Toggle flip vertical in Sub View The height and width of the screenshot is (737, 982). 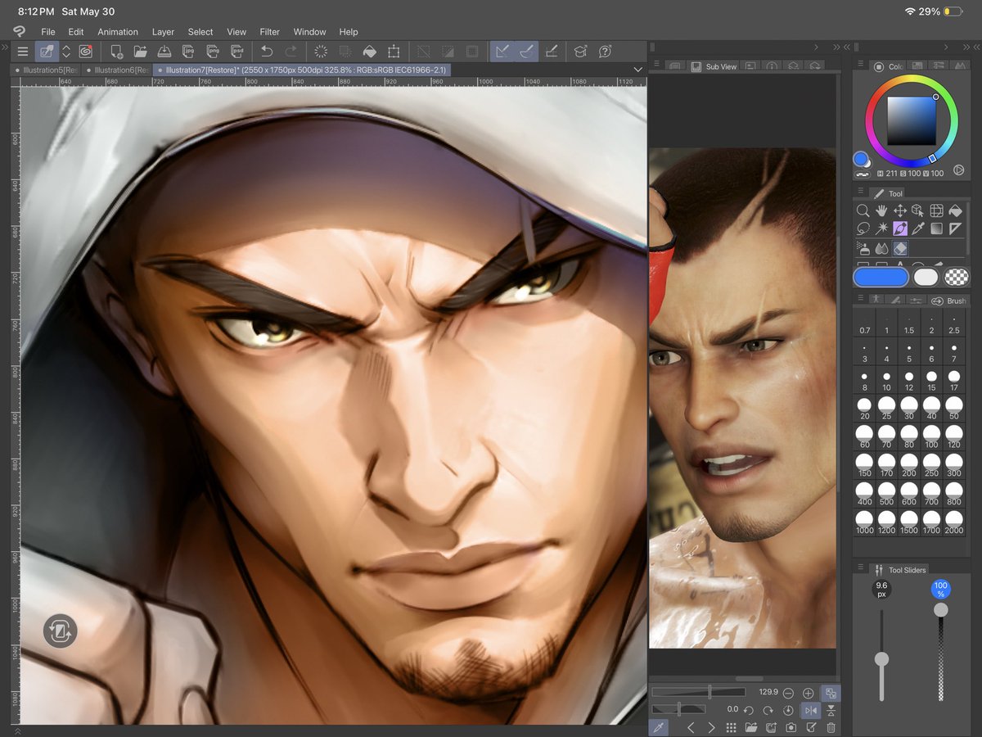[x=831, y=710]
